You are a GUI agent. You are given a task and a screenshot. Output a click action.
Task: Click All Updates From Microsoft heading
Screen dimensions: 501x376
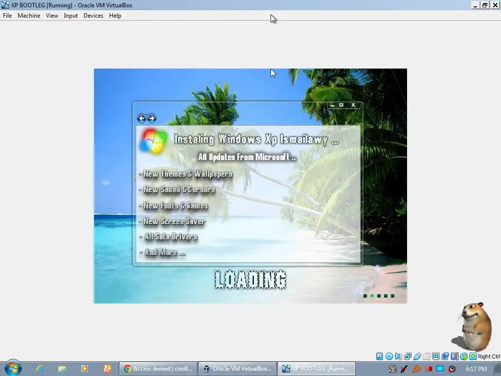tap(247, 157)
